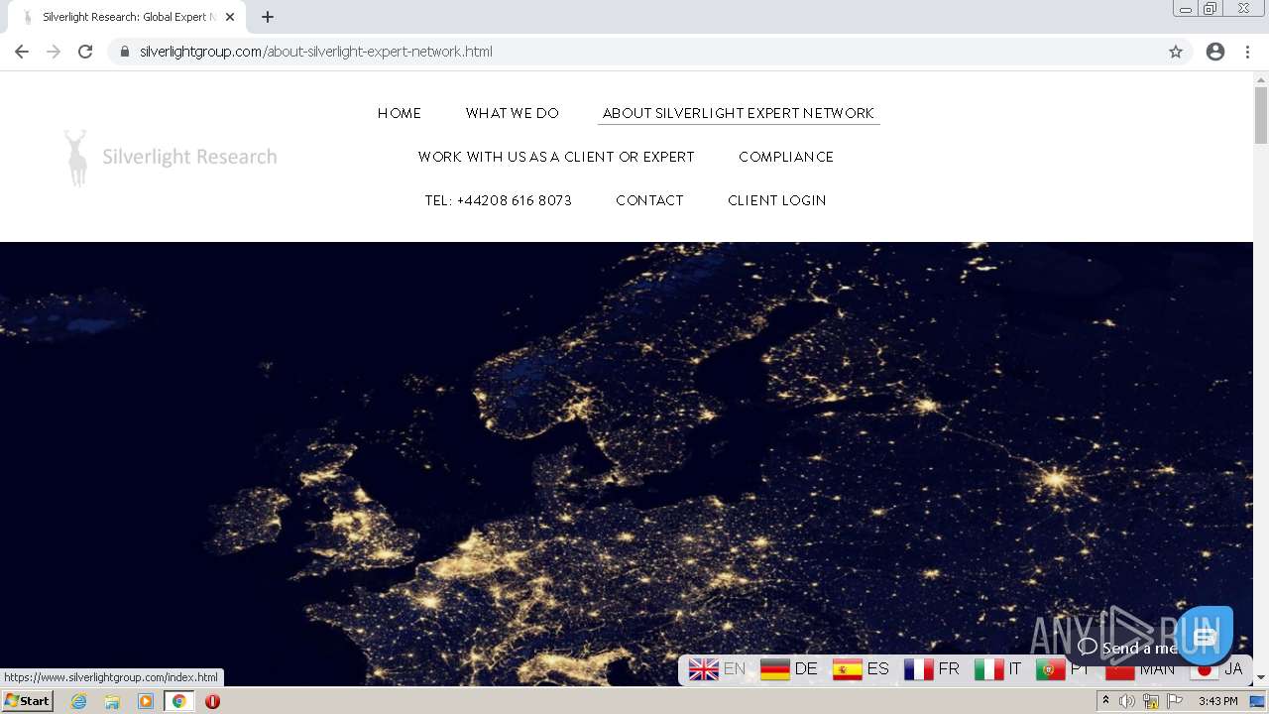Open ABOUT SILVERLIGHT EXPERT NETWORK

(739, 113)
